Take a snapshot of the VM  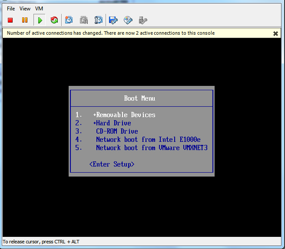(69, 20)
